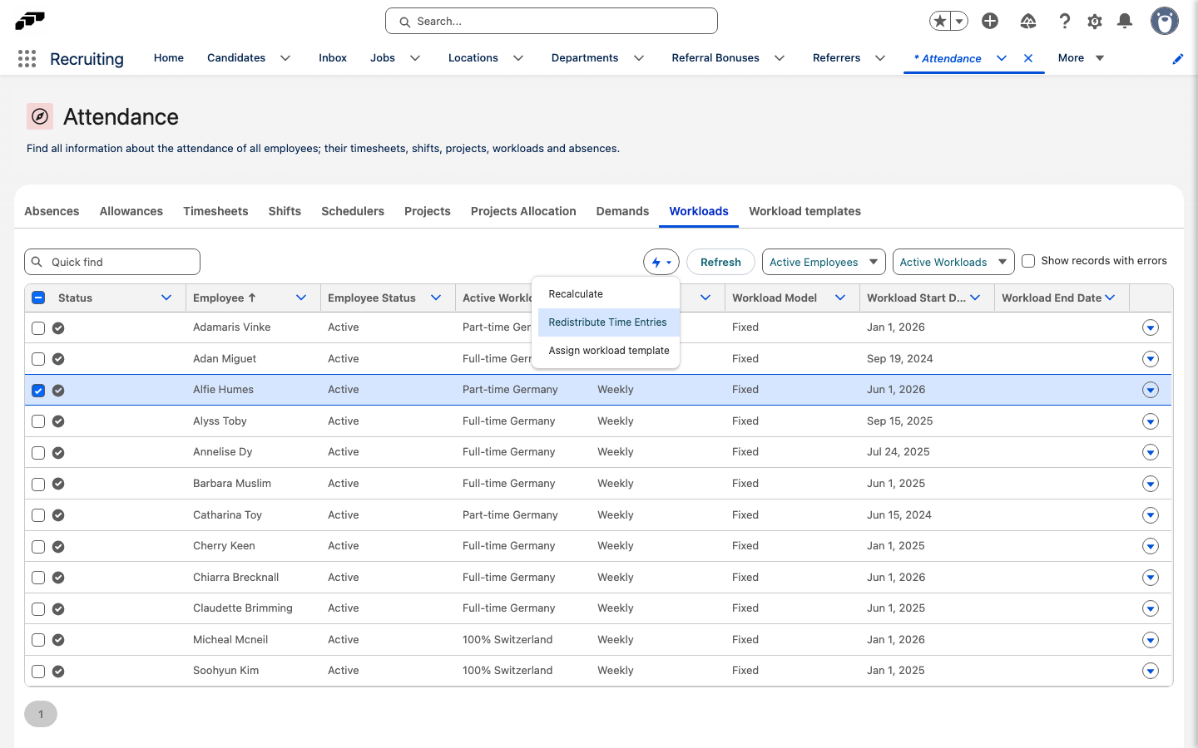The width and height of the screenshot is (1198, 748).
Task: Enable Show records with errors
Action: [x=1028, y=261]
